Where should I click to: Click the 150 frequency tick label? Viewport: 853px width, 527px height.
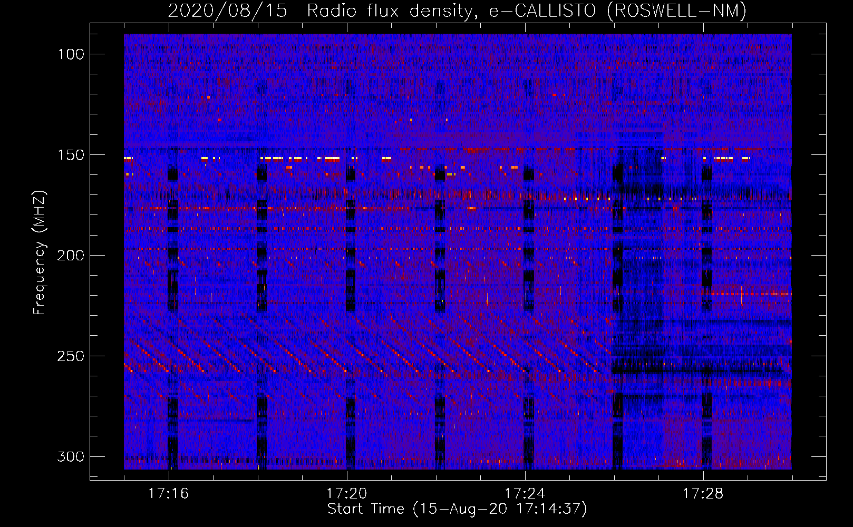pyautogui.click(x=71, y=155)
